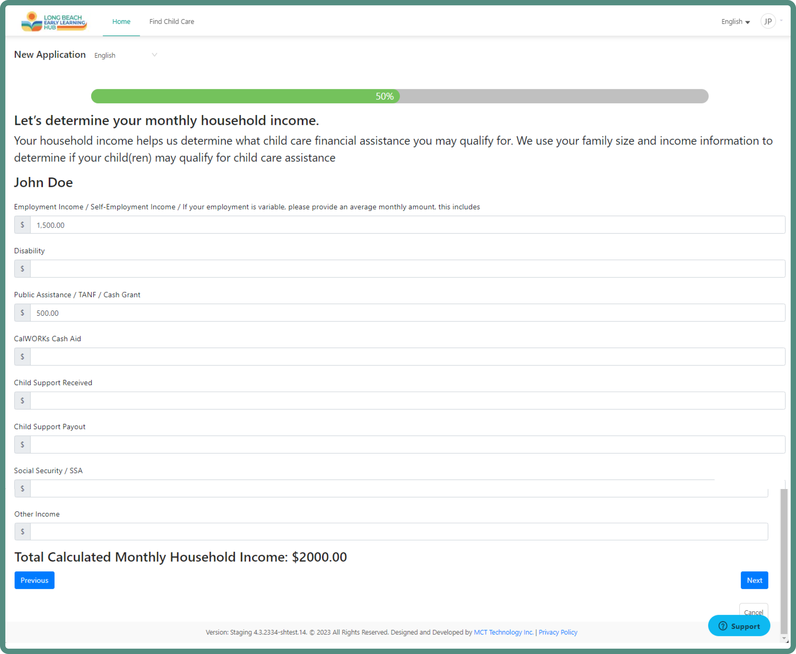Open the Privacy Policy link
Screen dimensions: 796x654
pyautogui.click(x=558, y=632)
